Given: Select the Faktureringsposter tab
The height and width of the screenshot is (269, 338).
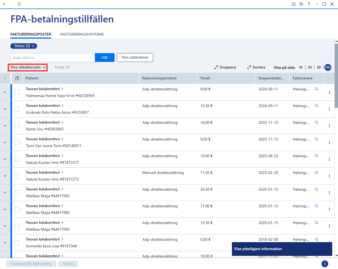Looking at the screenshot, I should [x=31, y=34].
